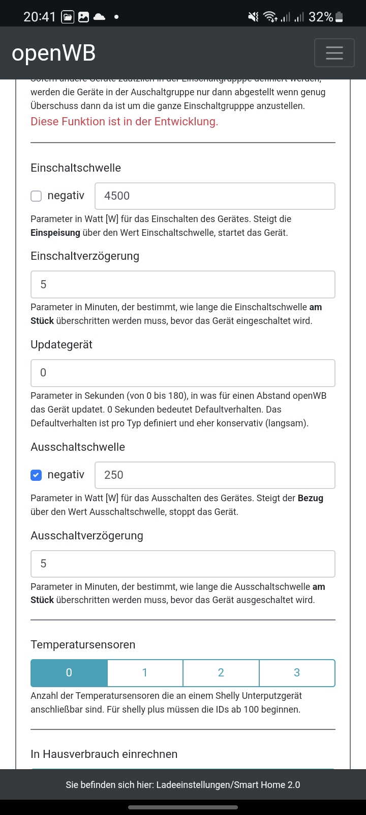This screenshot has width=366, height=815.
Task: Tap the muted sound status icon
Action: pyautogui.click(x=253, y=17)
